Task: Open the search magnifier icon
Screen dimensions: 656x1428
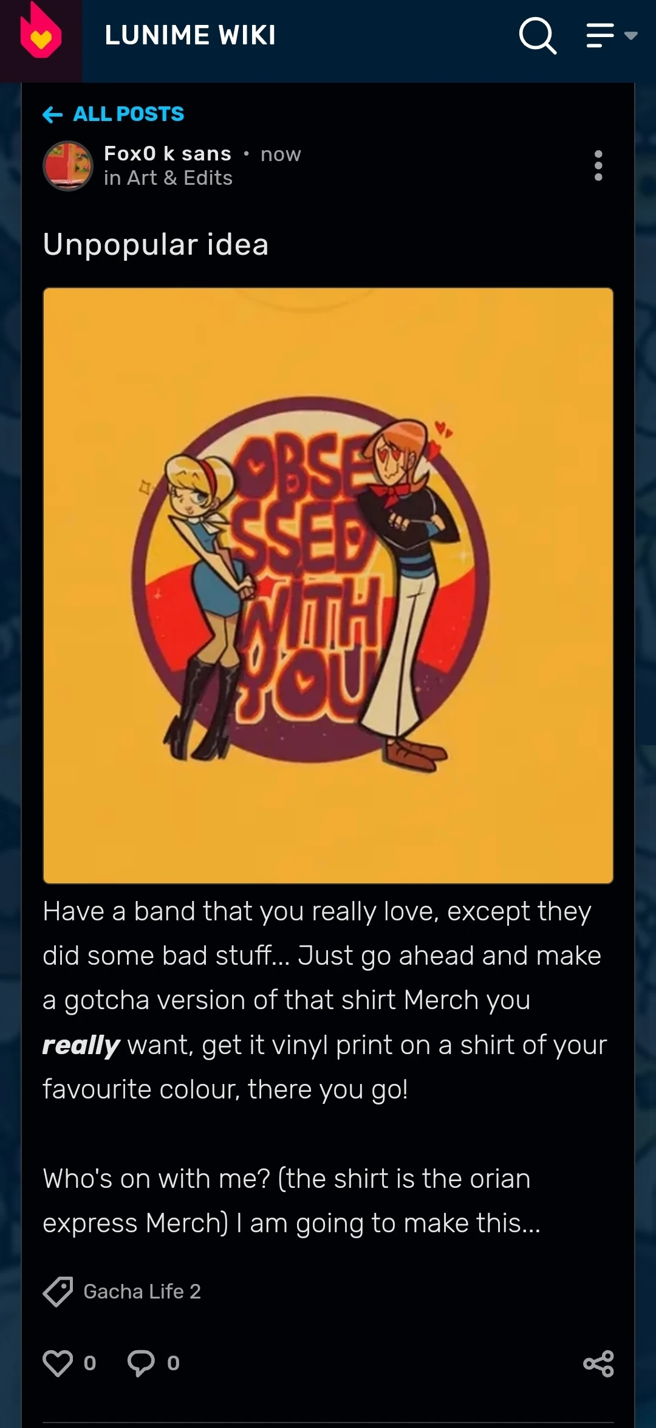Action: (x=538, y=35)
